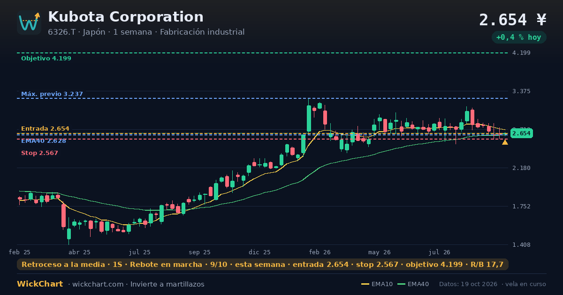Image resolution: width=563 pixels, height=295 pixels.
Task: Click the jul 26 date label
Action: click(439, 252)
